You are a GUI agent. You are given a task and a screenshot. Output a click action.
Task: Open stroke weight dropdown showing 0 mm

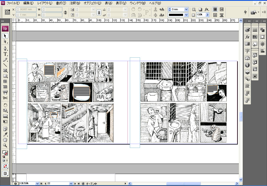[x=186, y=9]
